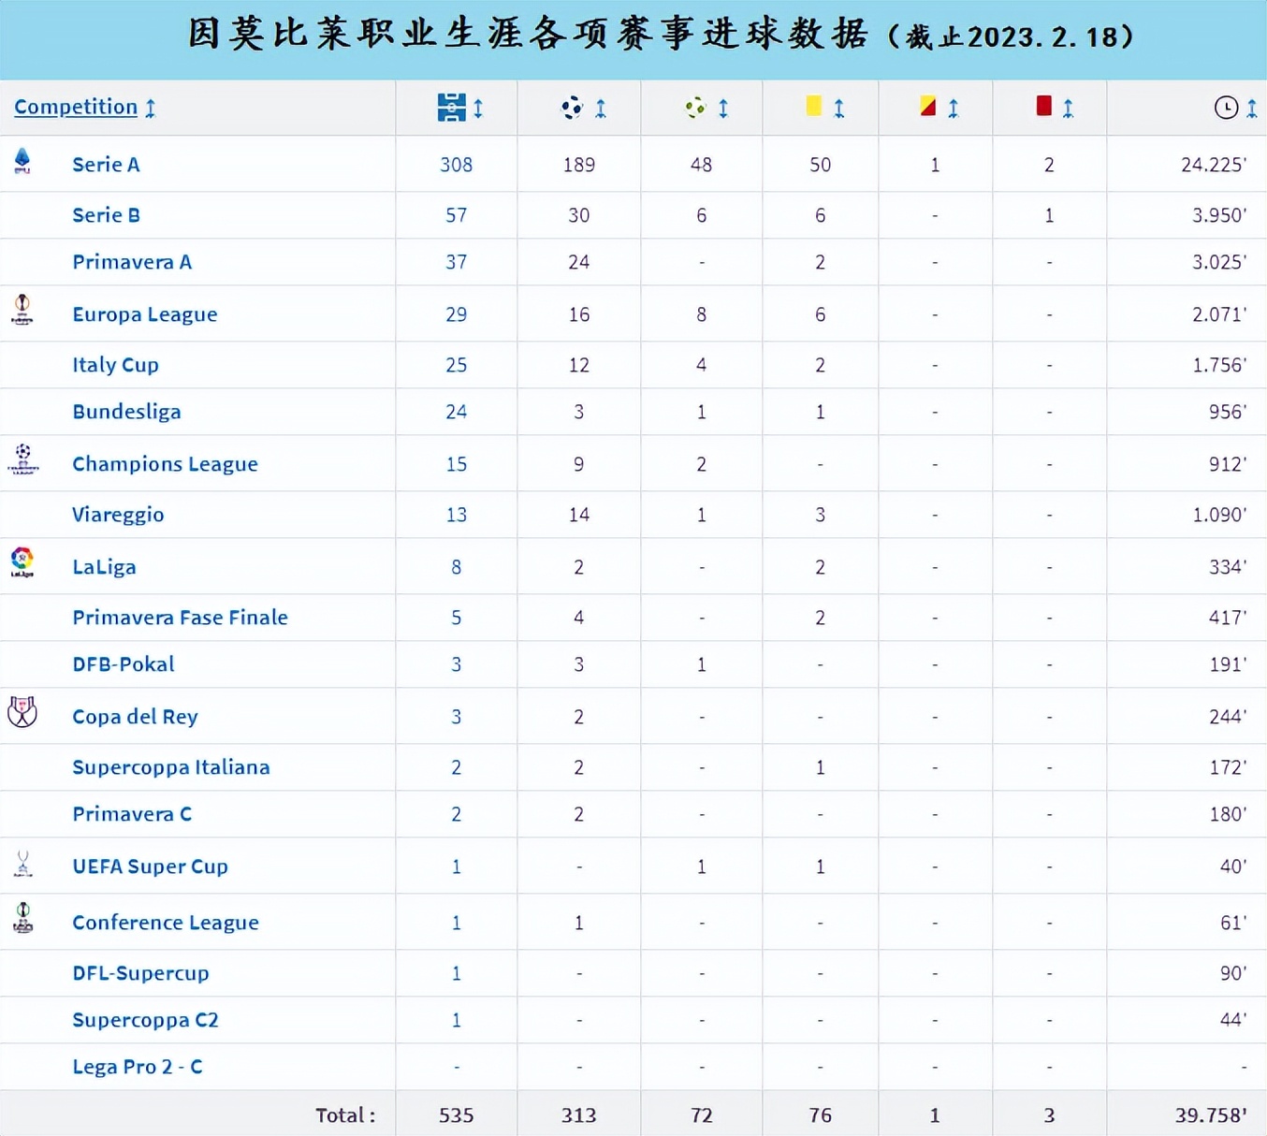The width and height of the screenshot is (1267, 1136).
Task: Click the yellow card column icon
Action: point(814,106)
